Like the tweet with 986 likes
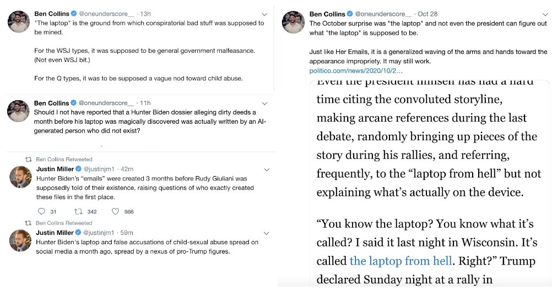 (x=116, y=211)
